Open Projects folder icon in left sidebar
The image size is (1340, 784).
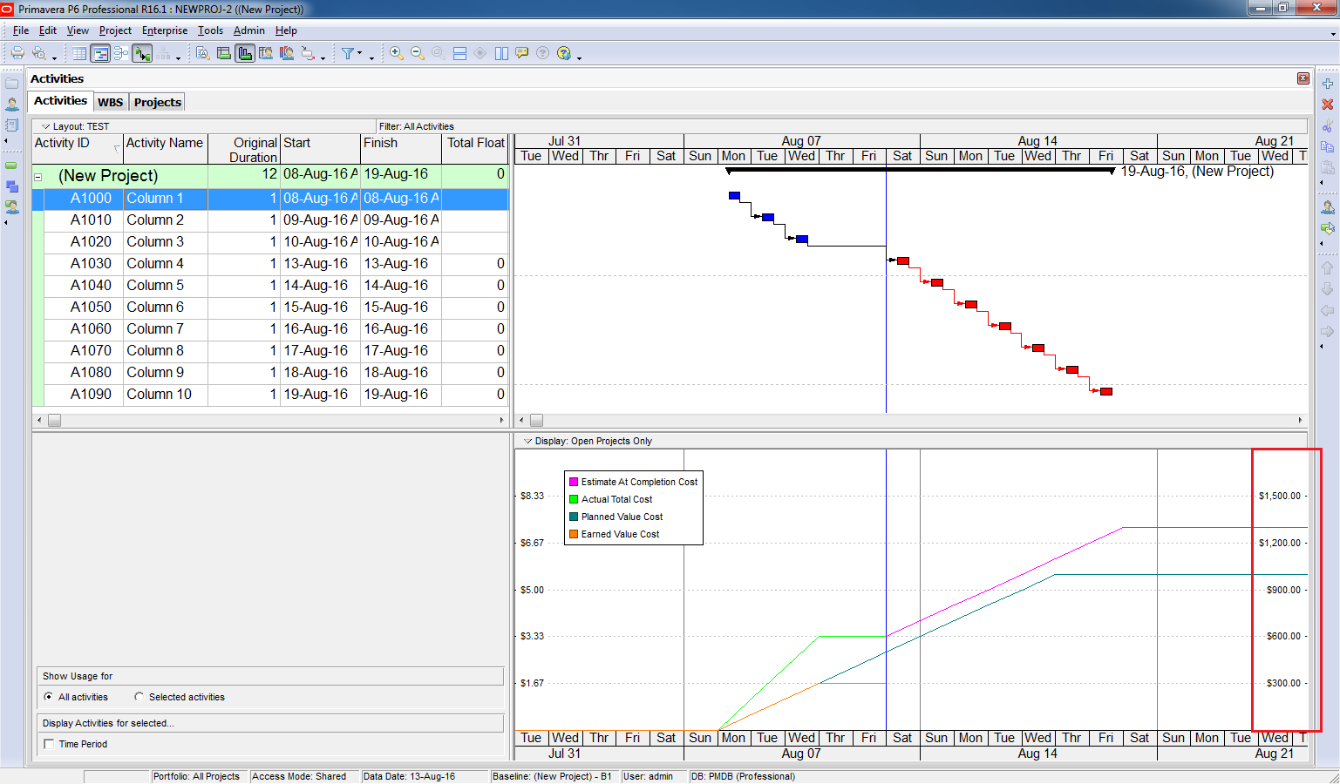point(12,84)
